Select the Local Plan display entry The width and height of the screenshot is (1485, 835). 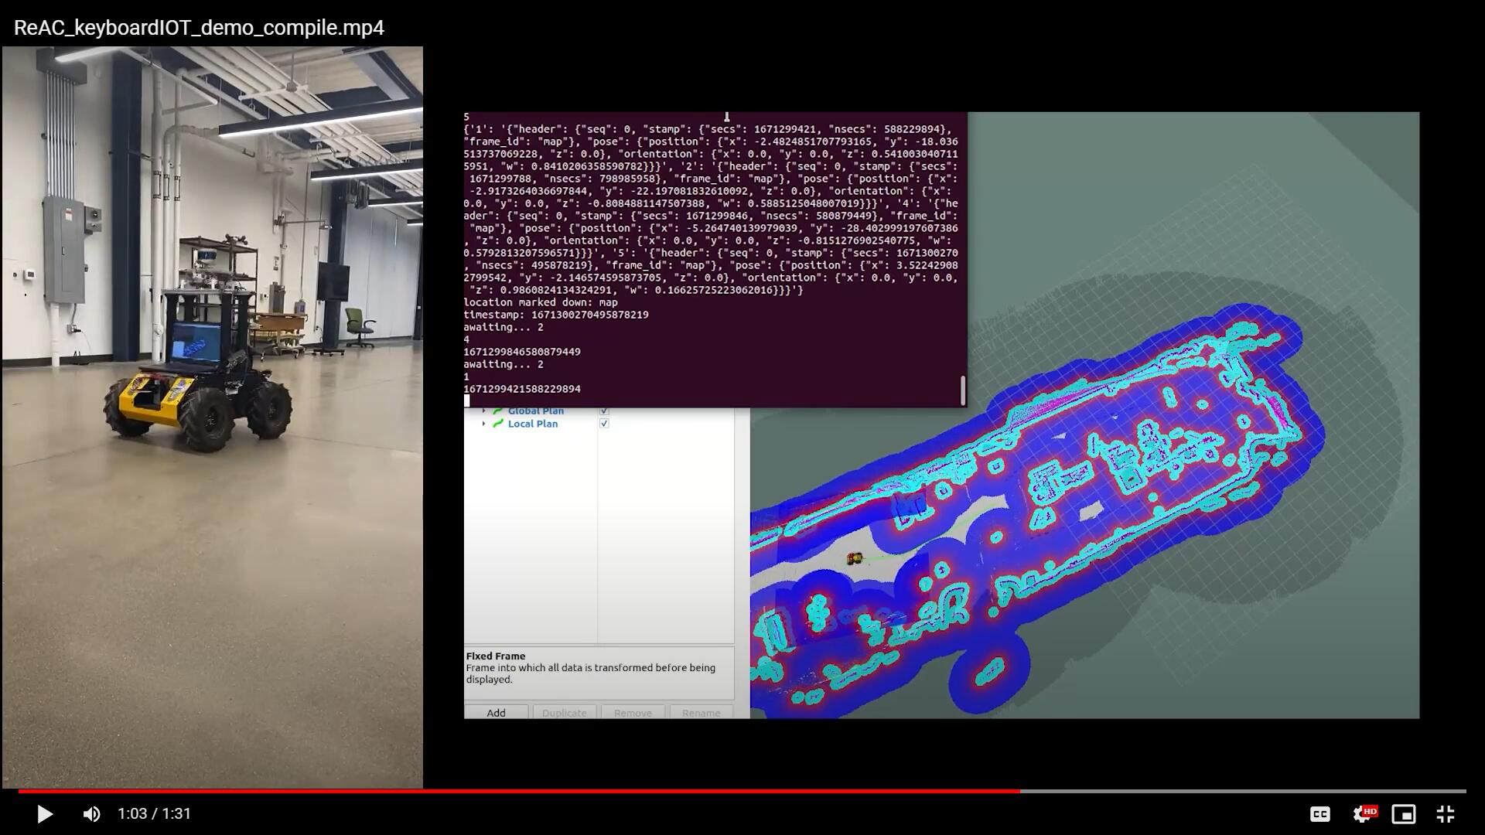pos(532,424)
